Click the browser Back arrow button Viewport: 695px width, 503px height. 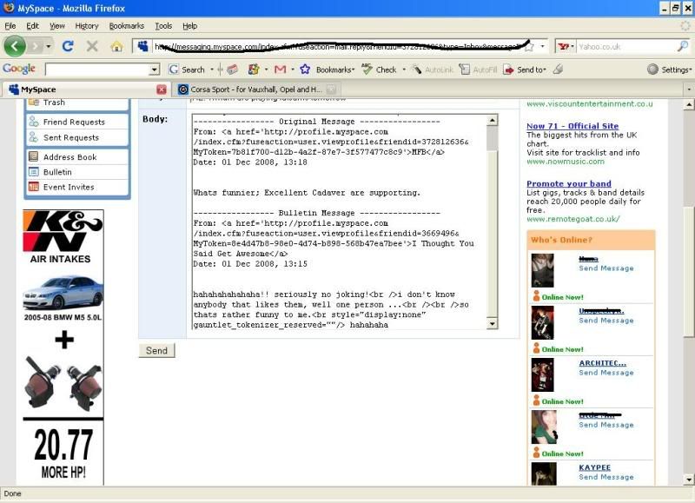click(x=15, y=46)
